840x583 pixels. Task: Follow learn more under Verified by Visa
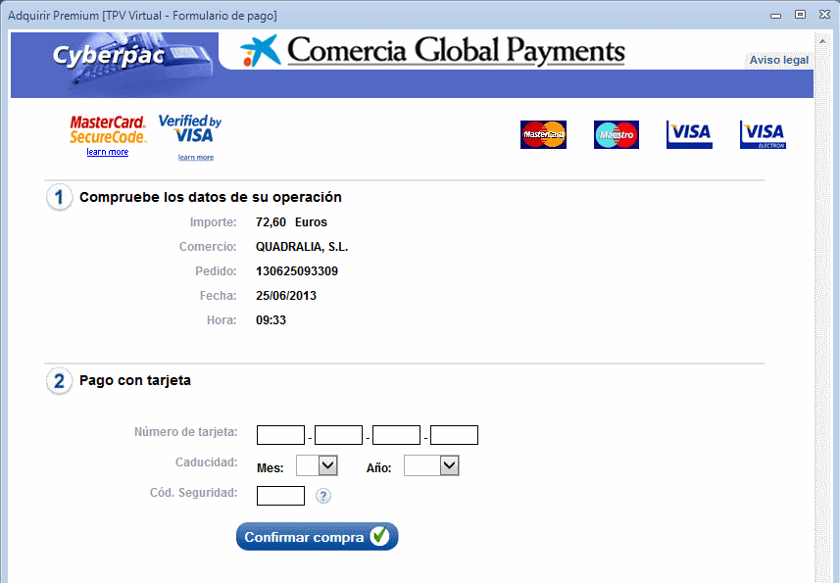coord(196,157)
